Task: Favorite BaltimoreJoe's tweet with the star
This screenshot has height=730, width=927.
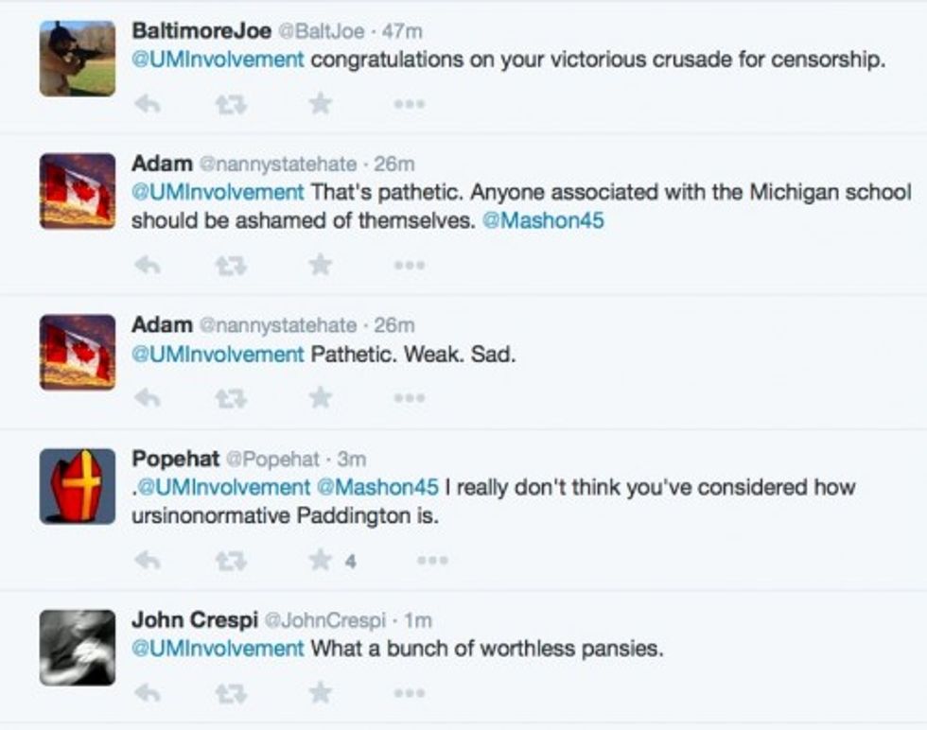Action: tap(321, 103)
